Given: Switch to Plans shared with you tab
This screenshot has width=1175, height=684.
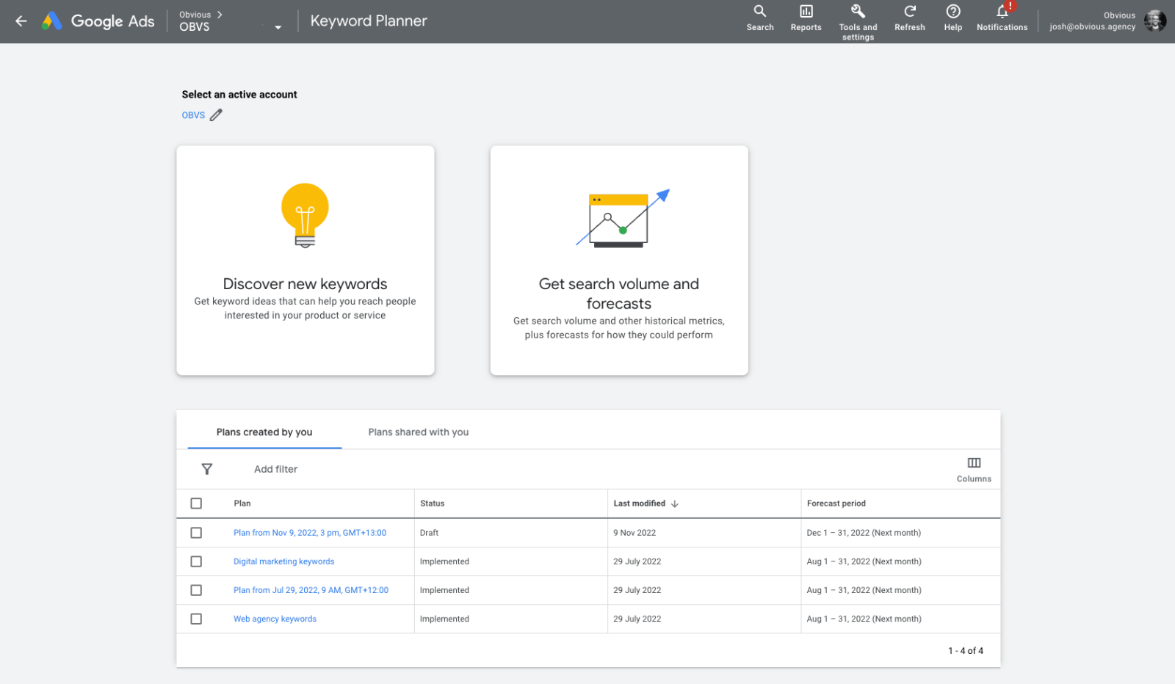Looking at the screenshot, I should pyautogui.click(x=418, y=432).
